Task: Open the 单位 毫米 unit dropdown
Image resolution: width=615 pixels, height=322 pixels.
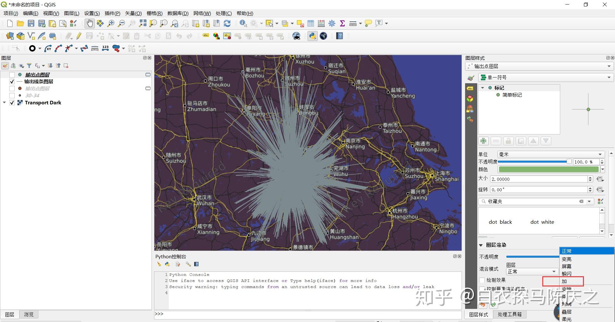Action: pyautogui.click(x=551, y=154)
